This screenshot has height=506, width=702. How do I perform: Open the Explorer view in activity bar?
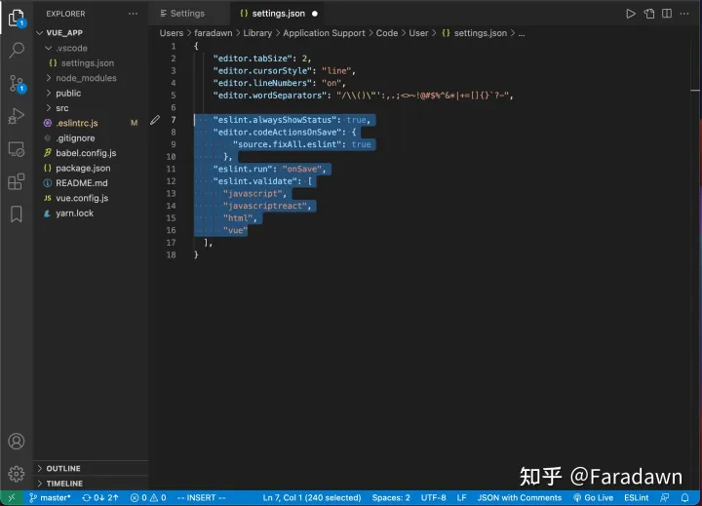click(17, 19)
